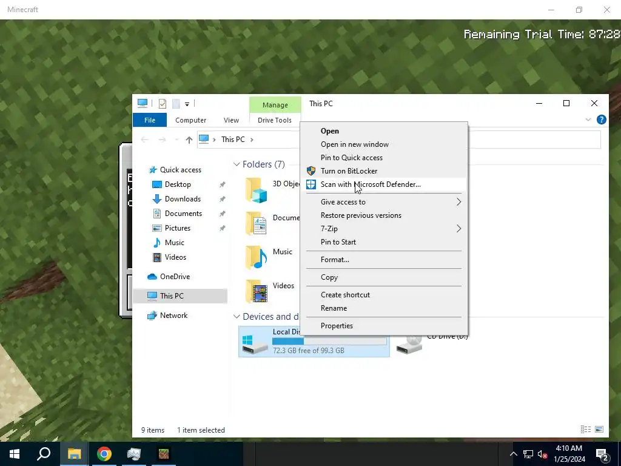Switch to the Large icons view icon
621x466 pixels.
click(x=599, y=430)
